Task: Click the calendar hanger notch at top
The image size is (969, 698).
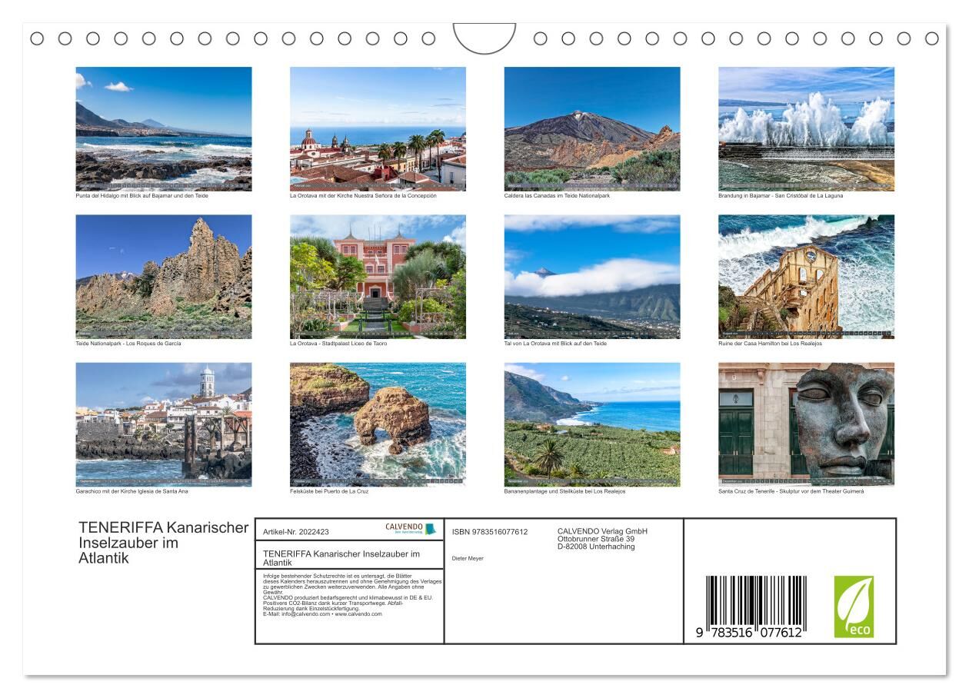Action: point(484,38)
